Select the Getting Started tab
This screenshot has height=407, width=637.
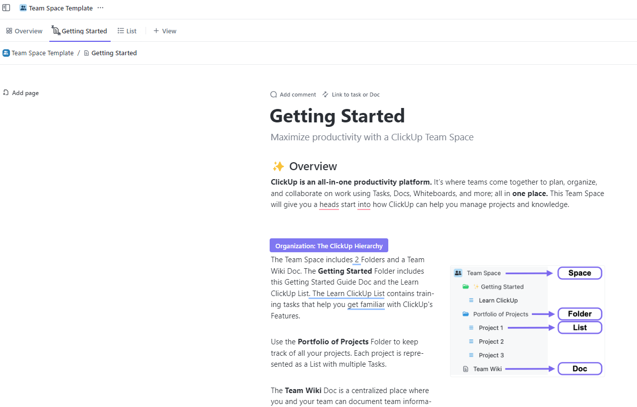[80, 31]
